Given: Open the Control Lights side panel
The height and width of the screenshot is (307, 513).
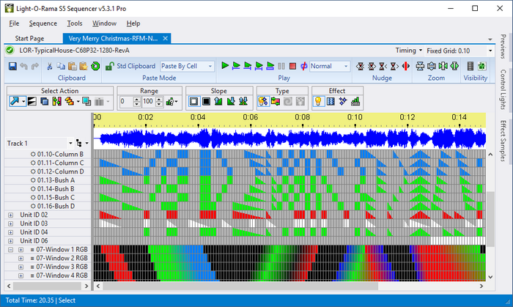Looking at the screenshot, I should point(503,88).
